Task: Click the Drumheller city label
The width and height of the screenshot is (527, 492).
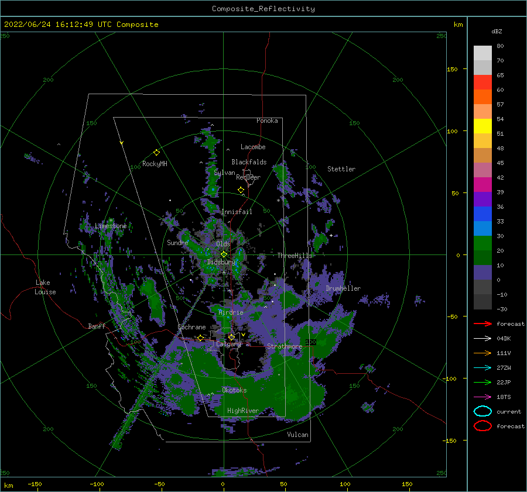Action: 343,288
